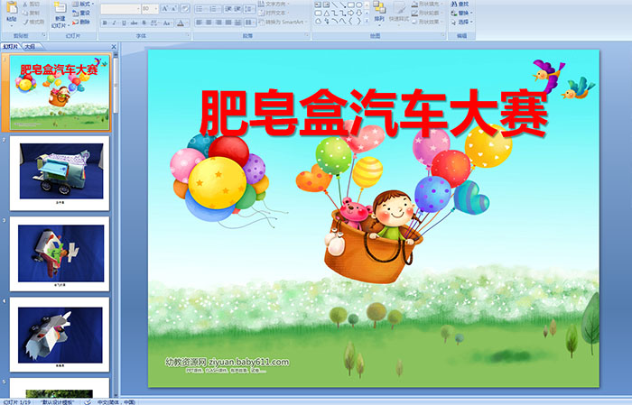Image resolution: width=632 pixels, height=405 pixels.
Task: Toggle Align Text Right
Action: pyautogui.click(x=218, y=23)
